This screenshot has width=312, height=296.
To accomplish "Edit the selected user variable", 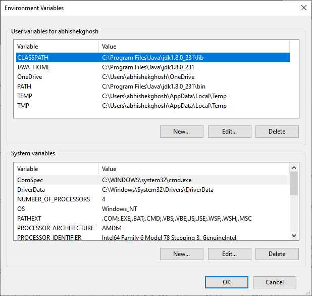I will [x=229, y=132].
